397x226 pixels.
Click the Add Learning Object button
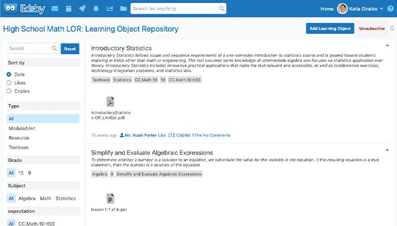pos(330,28)
